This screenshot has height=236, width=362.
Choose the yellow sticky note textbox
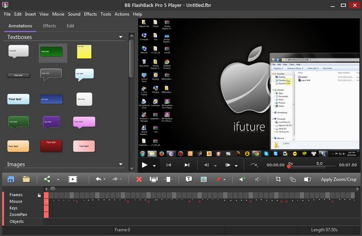click(84, 52)
